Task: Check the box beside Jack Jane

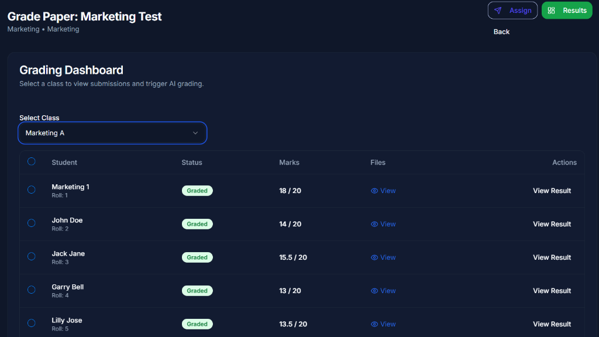Action: coord(32,256)
